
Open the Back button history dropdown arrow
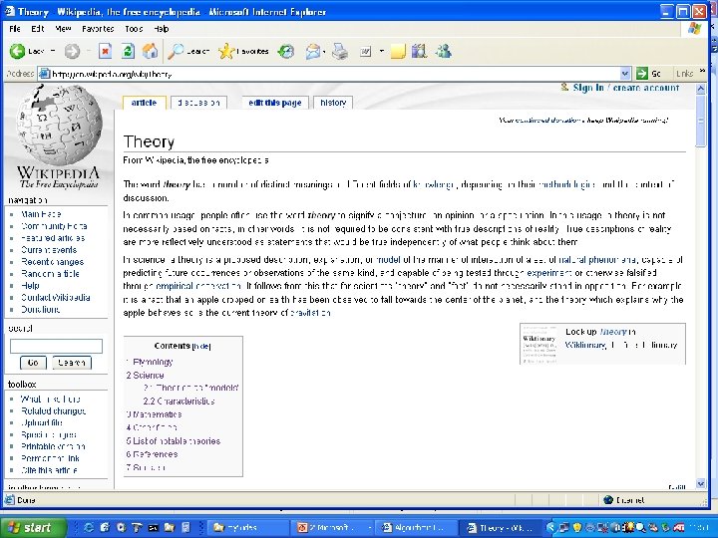coord(53,51)
